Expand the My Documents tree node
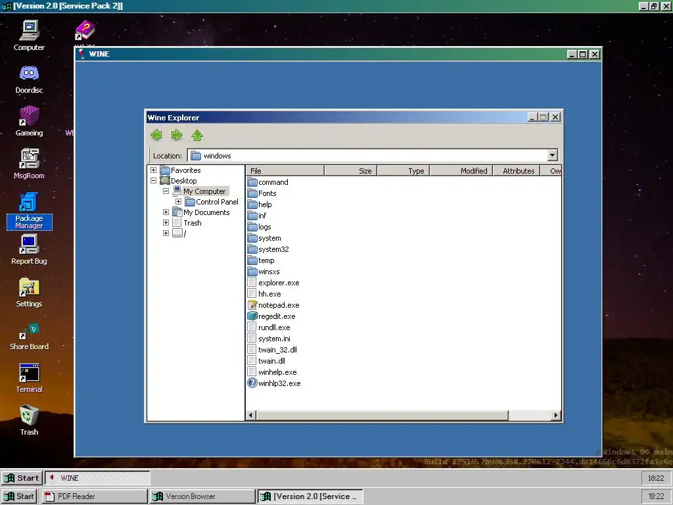673x505 pixels. 166,212
